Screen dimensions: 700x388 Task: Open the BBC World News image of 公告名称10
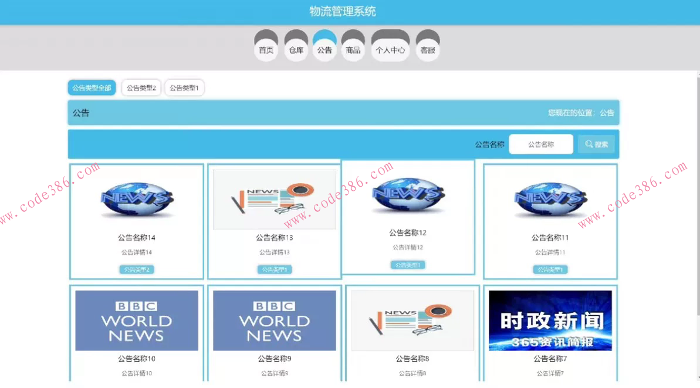(x=136, y=320)
